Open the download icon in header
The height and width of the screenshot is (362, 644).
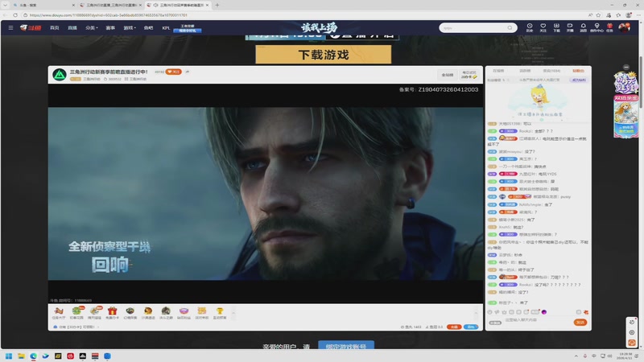coord(556,27)
